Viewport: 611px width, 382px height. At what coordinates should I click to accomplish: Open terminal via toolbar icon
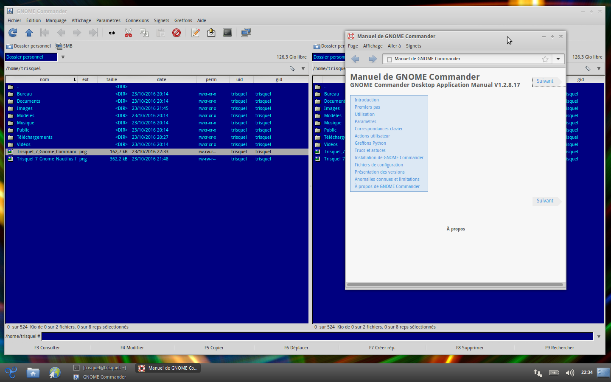pos(227,33)
